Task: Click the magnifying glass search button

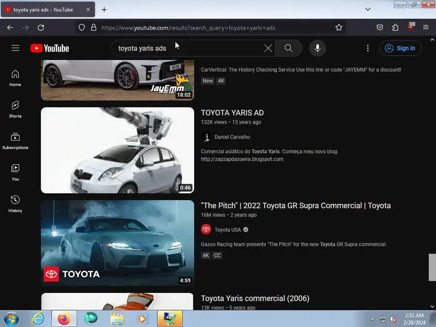Action: (x=288, y=48)
